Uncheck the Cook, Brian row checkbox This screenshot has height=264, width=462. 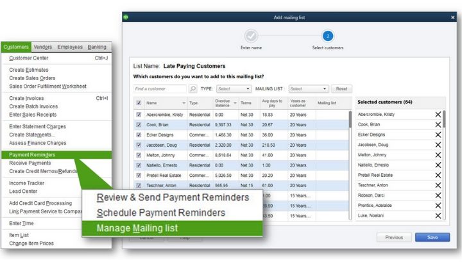pyautogui.click(x=139, y=125)
